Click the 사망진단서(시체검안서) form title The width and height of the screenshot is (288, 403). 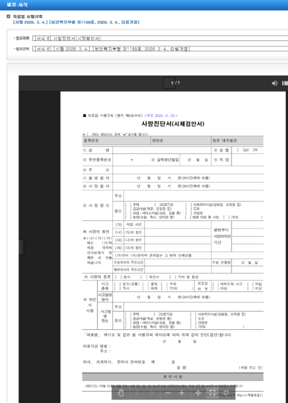tap(173, 124)
